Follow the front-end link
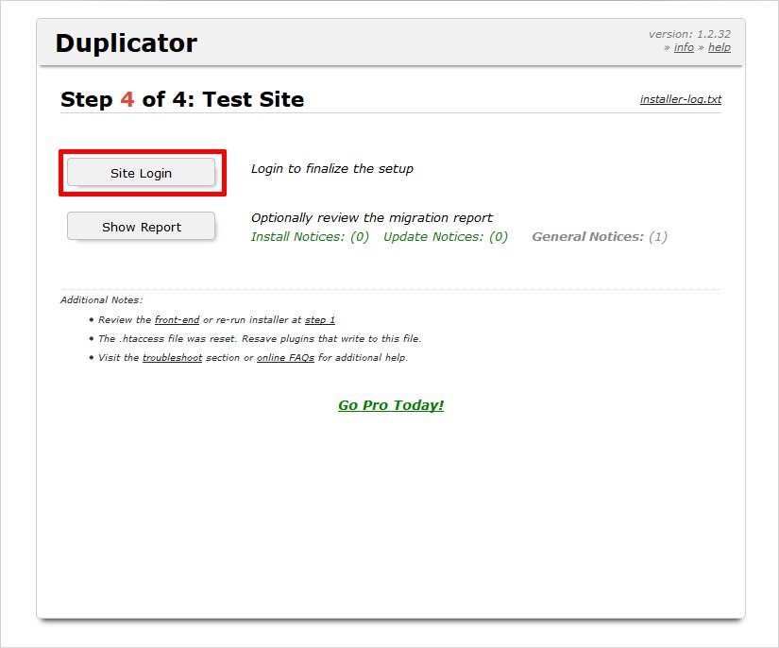The image size is (779, 648). (x=177, y=320)
